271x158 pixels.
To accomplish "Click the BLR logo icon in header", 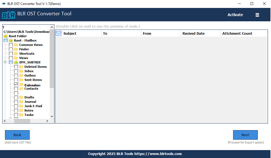I will [9, 14].
